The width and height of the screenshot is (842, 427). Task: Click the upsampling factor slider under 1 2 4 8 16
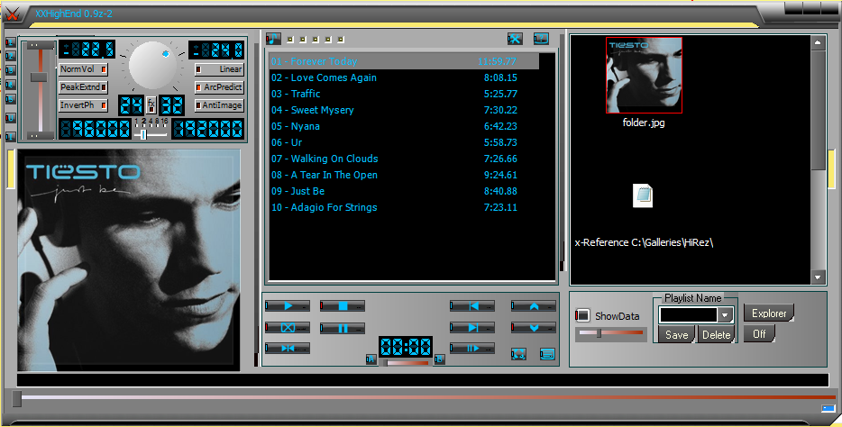click(150, 134)
